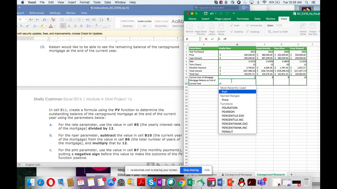Toggle paragraph marks pilcrow in Word
The image size is (337, 189).
coord(108,20)
